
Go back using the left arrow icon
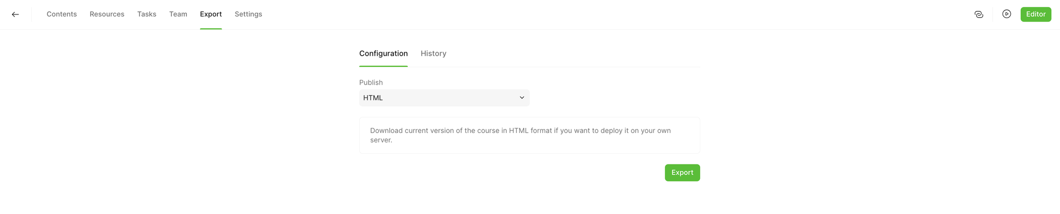[16, 14]
